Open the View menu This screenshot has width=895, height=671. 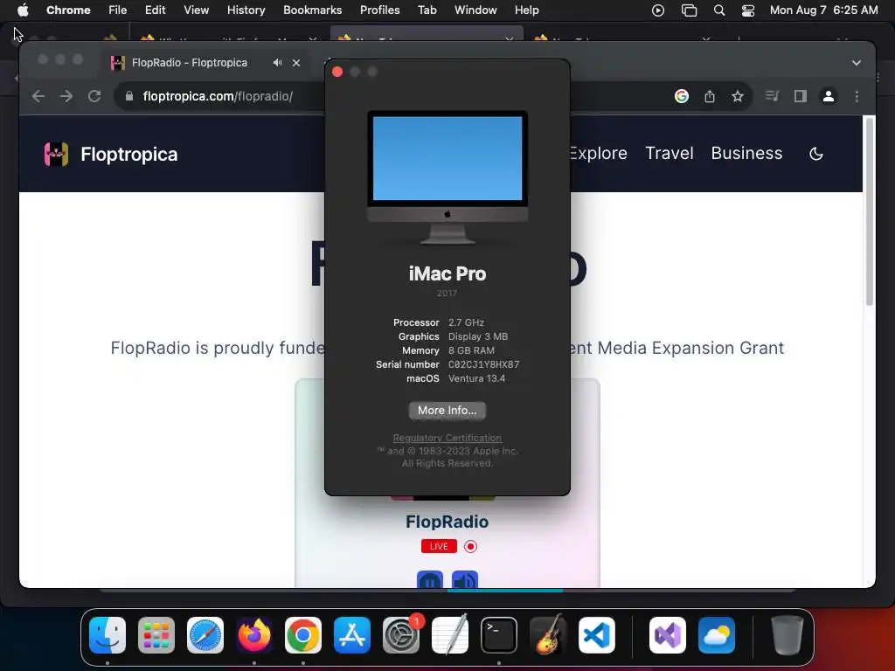[x=196, y=10]
